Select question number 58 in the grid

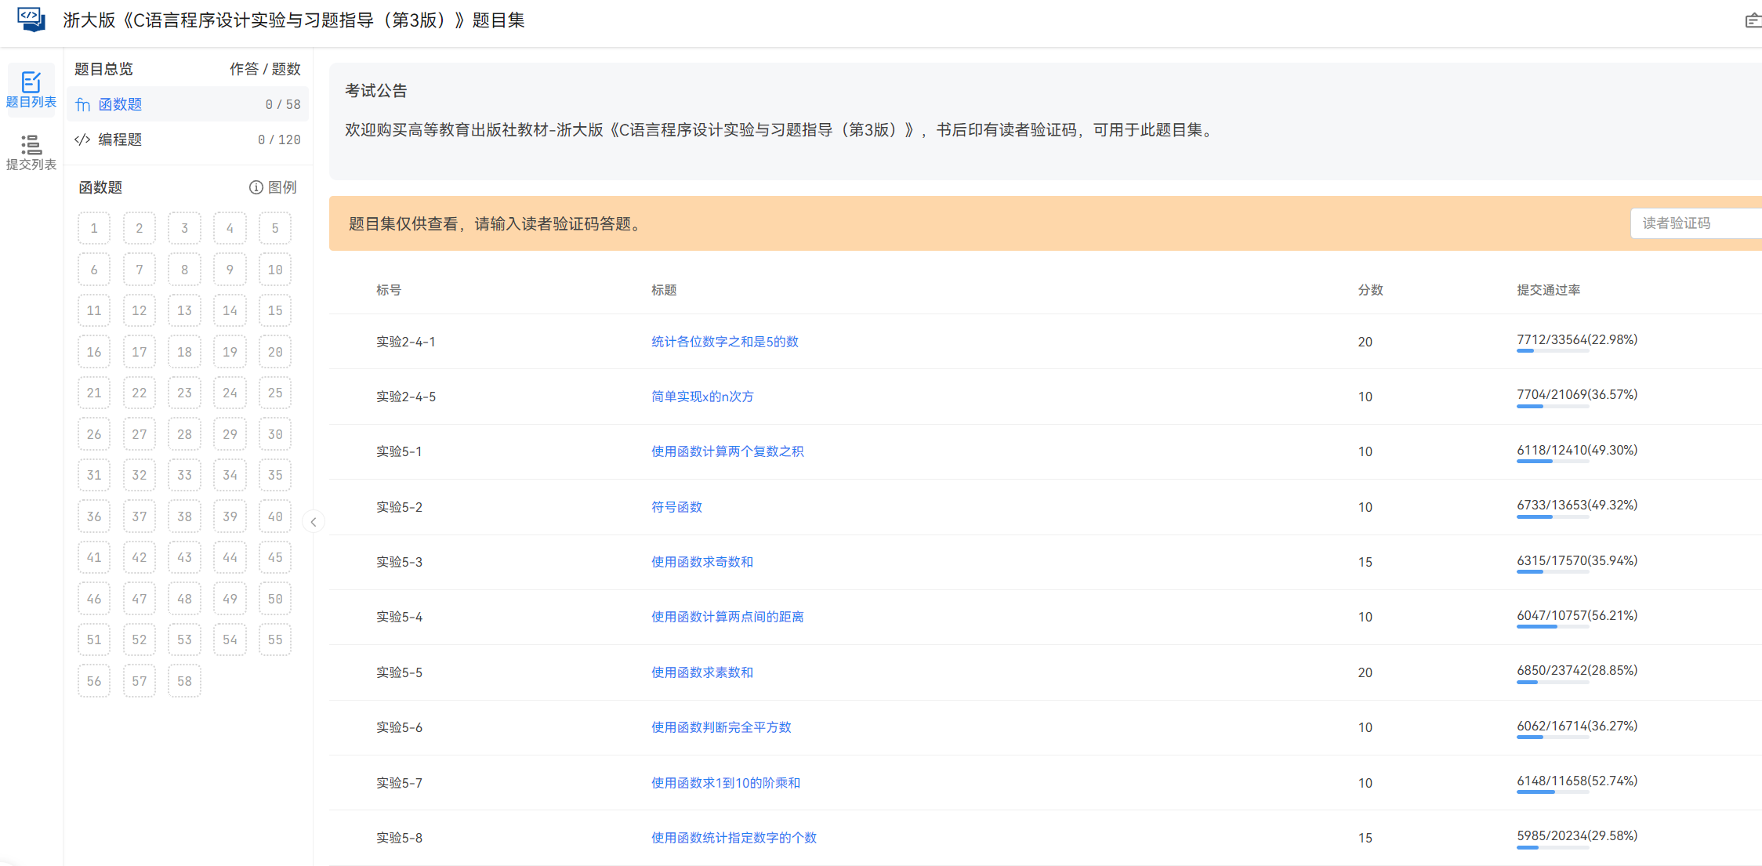click(184, 680)
